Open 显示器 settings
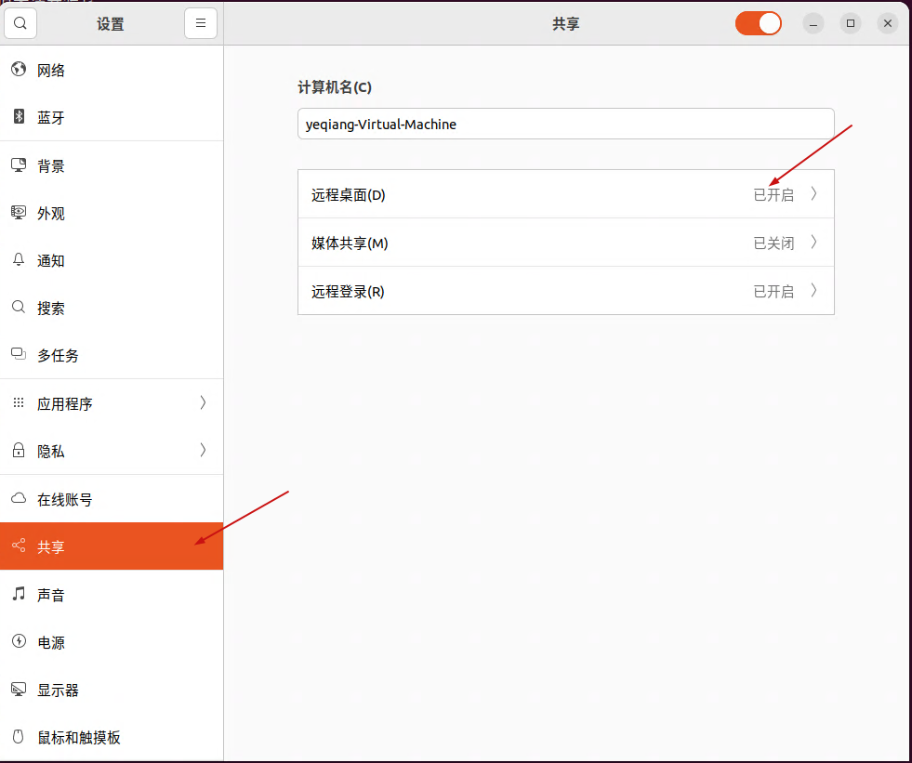 coord(112,690)
